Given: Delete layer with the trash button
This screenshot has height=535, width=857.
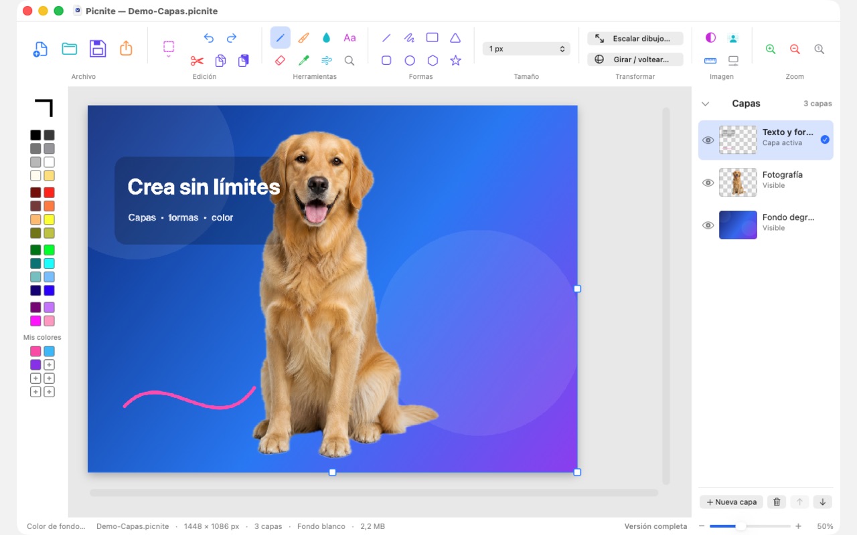Looking at the screenshot, I should (x=777, y=502).
